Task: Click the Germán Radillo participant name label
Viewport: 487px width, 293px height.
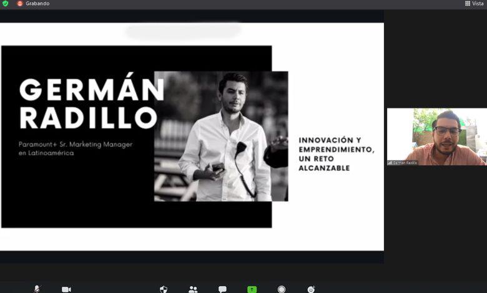Action: click(405, 163)
